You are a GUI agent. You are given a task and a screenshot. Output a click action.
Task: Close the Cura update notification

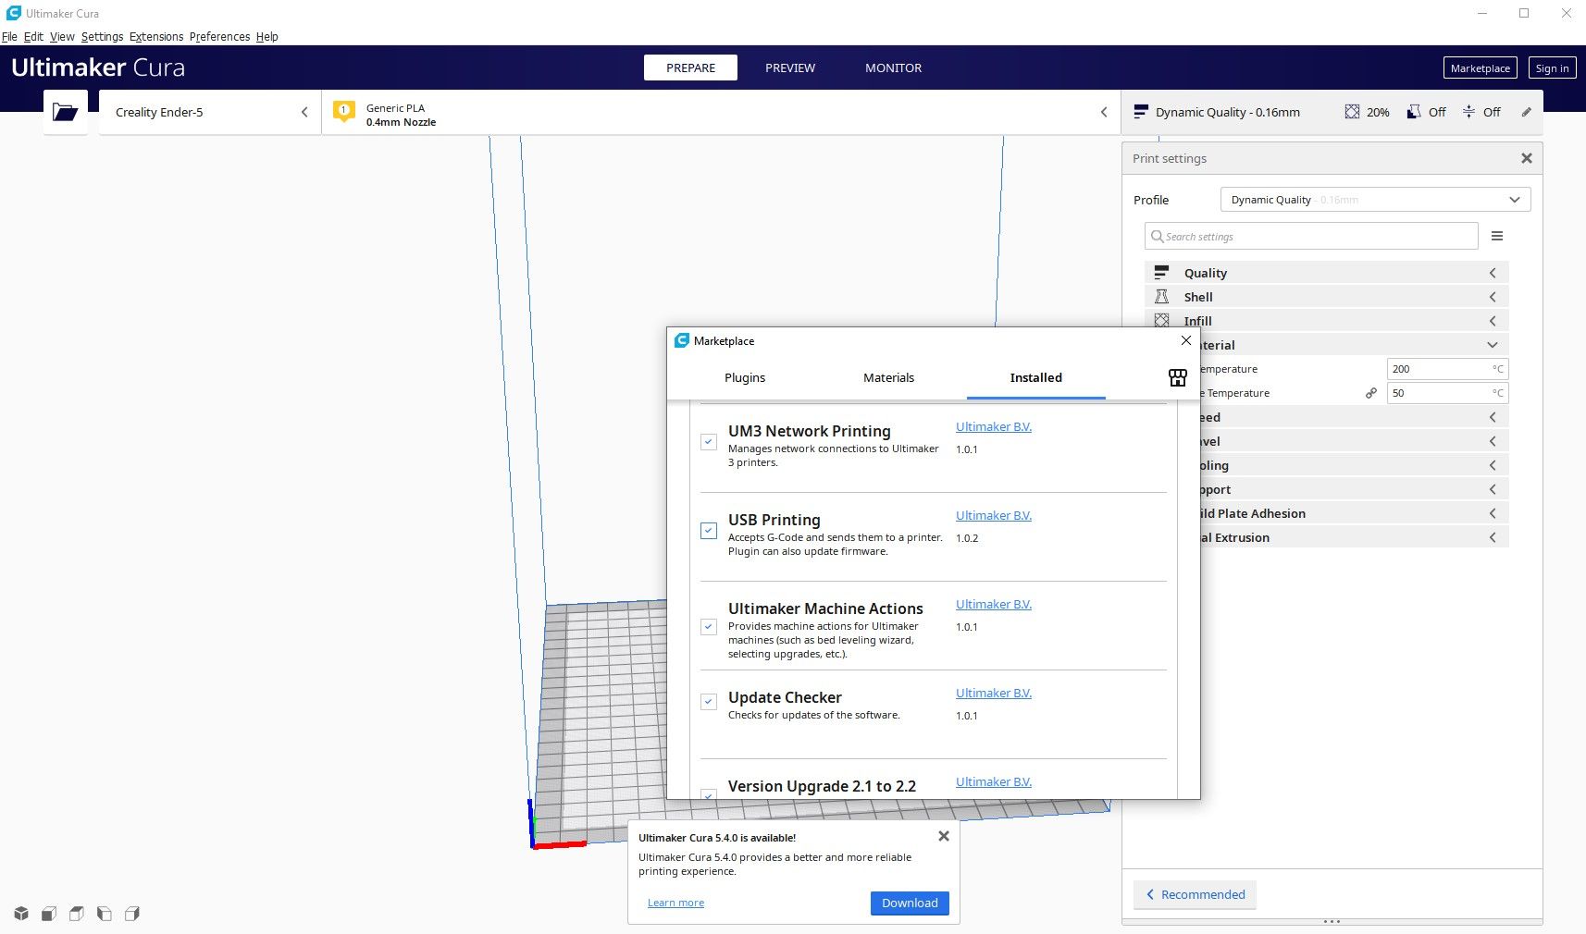(943, 836)
